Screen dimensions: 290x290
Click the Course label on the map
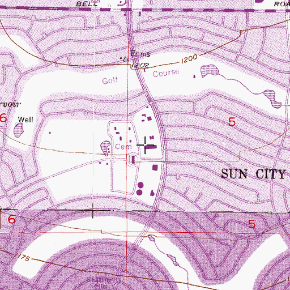(x=166, y=73)
